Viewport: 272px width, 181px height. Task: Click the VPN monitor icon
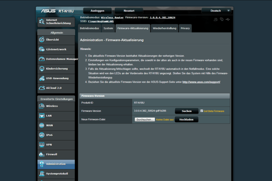41,145
